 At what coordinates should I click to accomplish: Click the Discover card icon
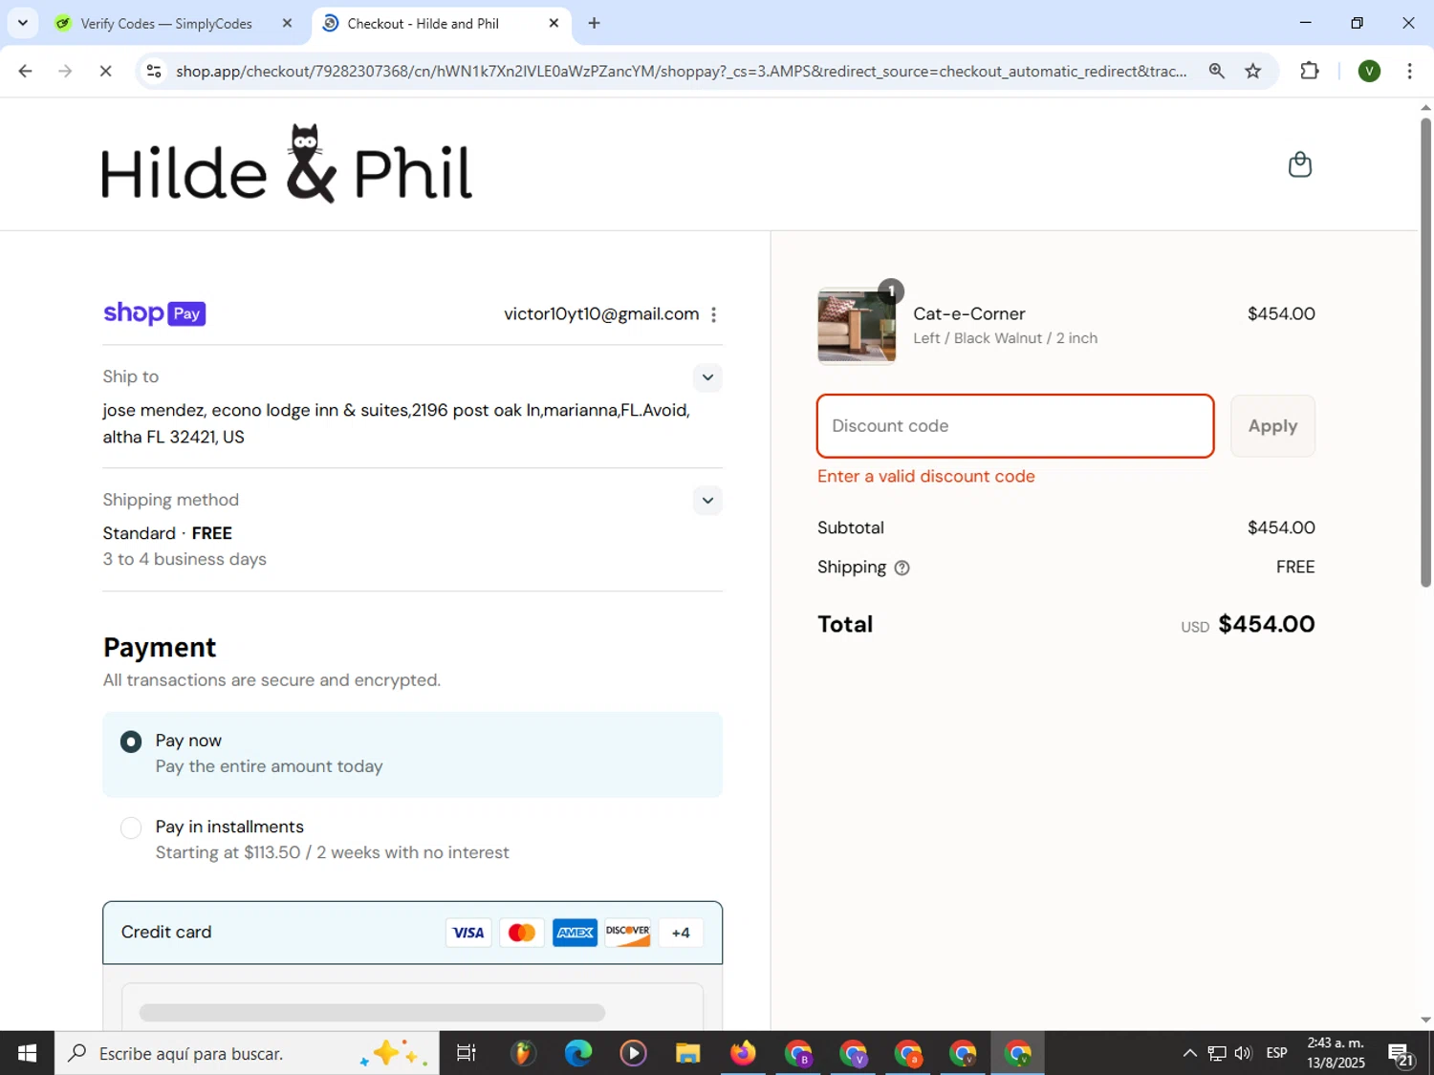point(628,933)
